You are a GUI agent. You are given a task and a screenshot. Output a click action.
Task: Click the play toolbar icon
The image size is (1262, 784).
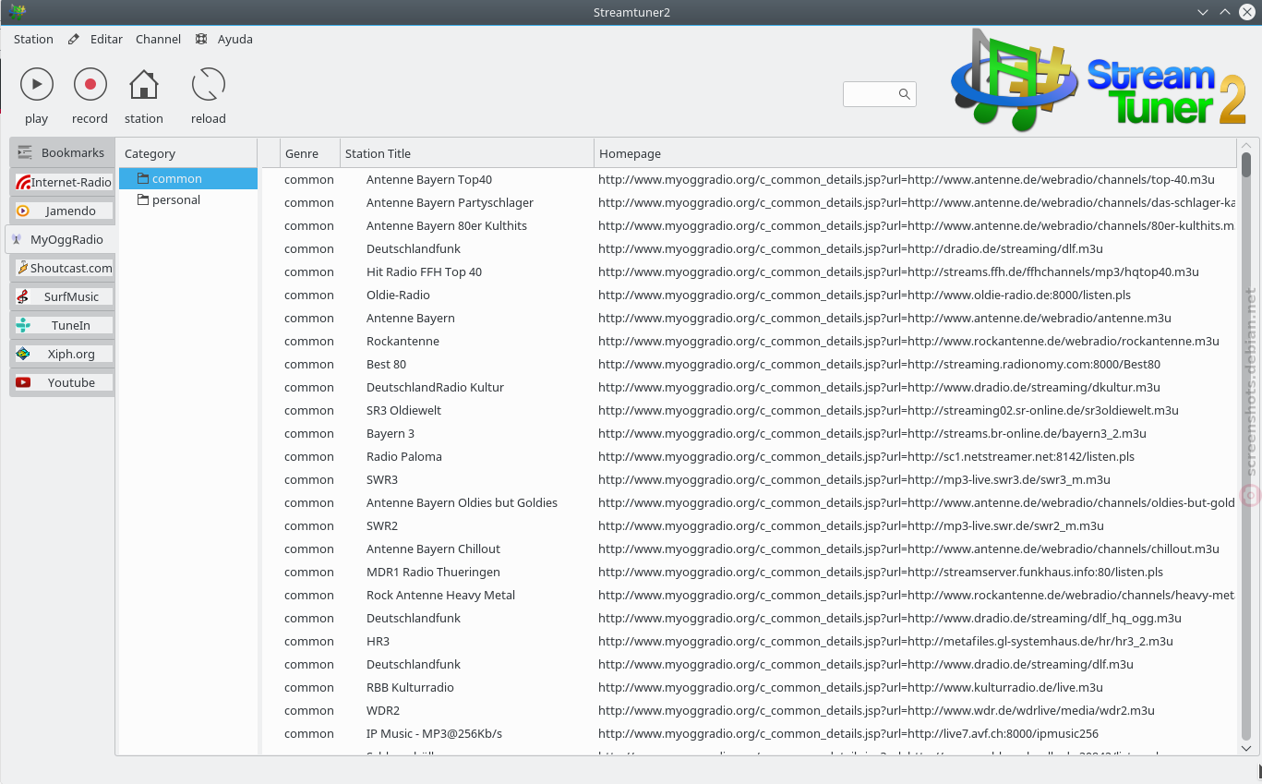pos(37,85)
